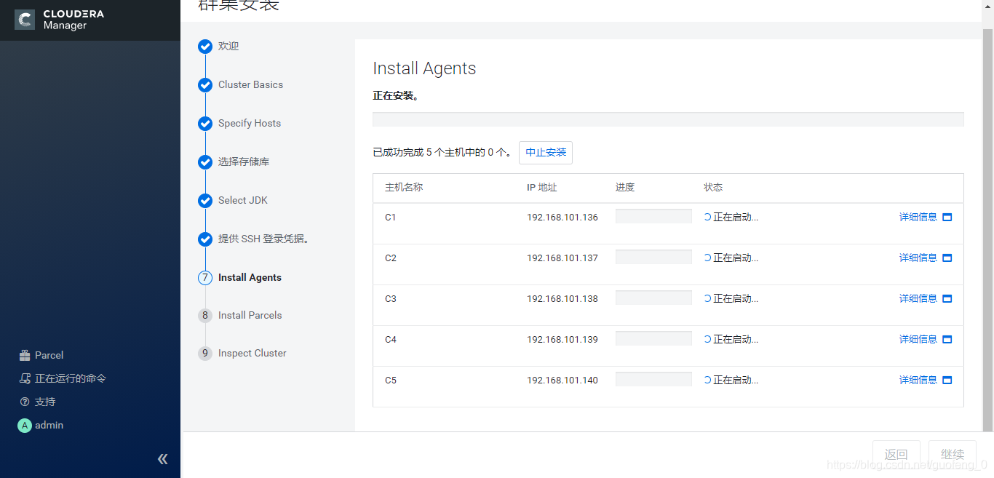The height and width of the screenshot is (478, 994).
Task: Open 详细信息 link for host C3
Action: pyautogui.click(x=918, y=298)
